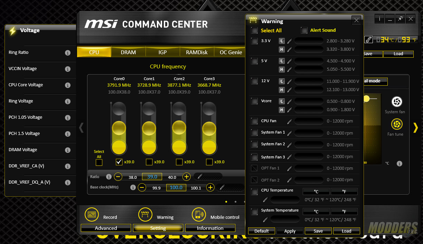
Task: Check the Vcore warning checkbox
Action: coord(254,101)
